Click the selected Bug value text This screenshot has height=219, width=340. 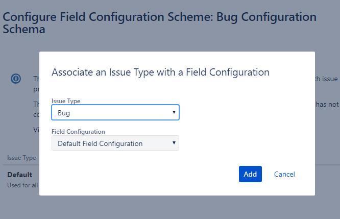[64, 113]
